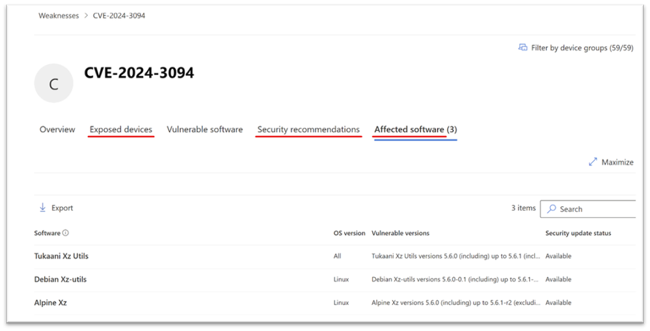Open the Tukaani Xz Utils row
This screenshot has height=331, width=650.
[x=334, y=256]
